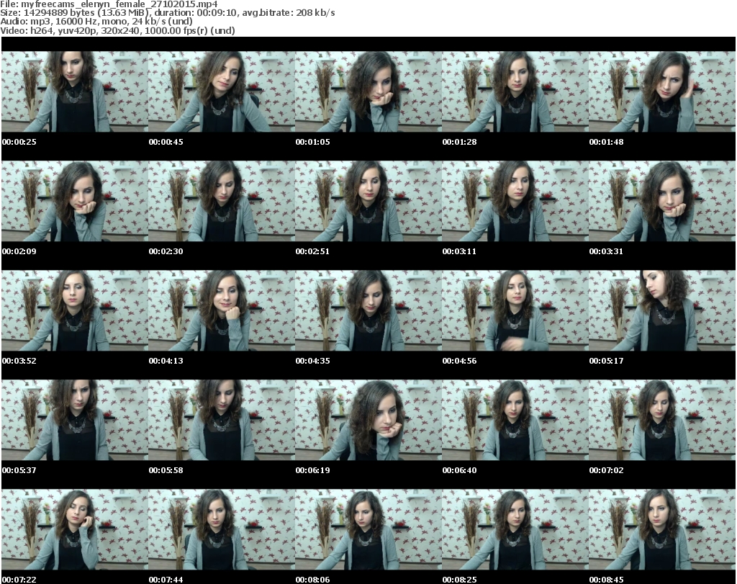Select the thumbnail frame at 00:04:35
The height and width of the screenshot is (584, 737).
[x=368, y=310]
